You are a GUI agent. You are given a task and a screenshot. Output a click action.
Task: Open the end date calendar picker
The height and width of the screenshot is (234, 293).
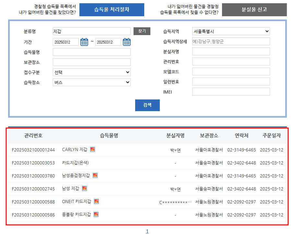[x=126, y=42]
